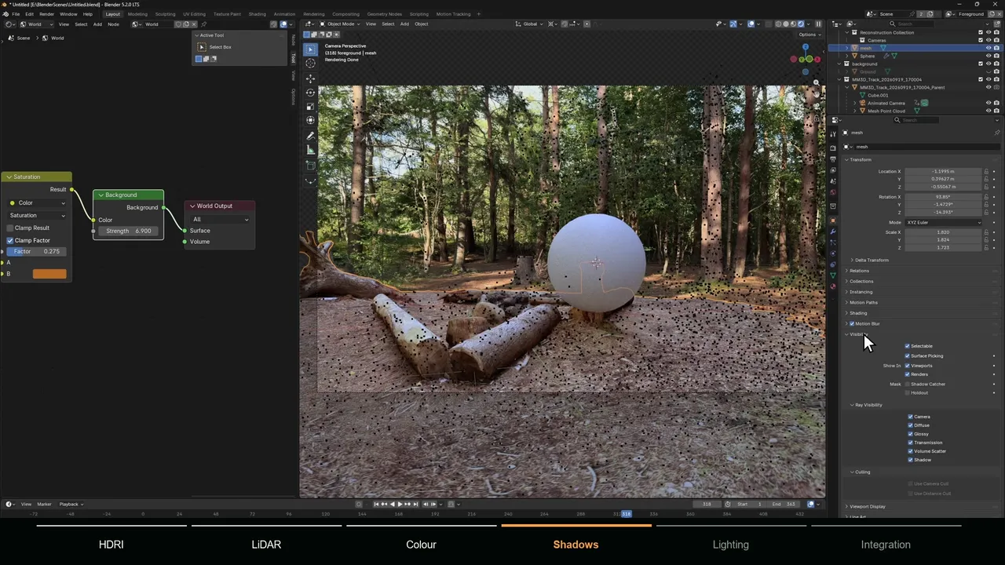This screenshot has width=1005, height=565.
Task: Switch to the Geometry Nodes workspace tab
Action: (x=384, y=14)
